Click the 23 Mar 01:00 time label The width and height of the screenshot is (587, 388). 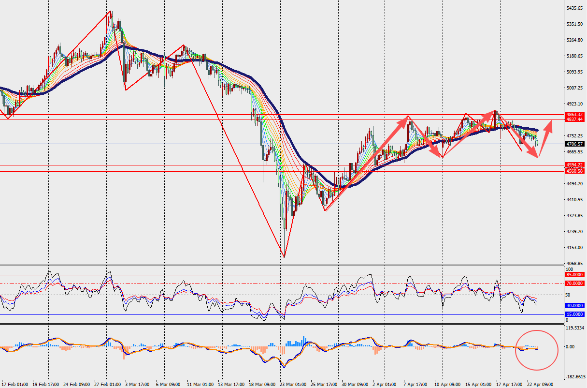[x=292, y=385]
